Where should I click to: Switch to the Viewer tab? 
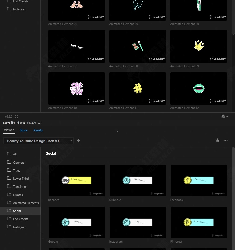(9, 130)
